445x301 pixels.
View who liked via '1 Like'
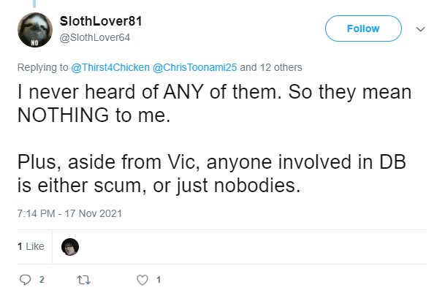31,246
